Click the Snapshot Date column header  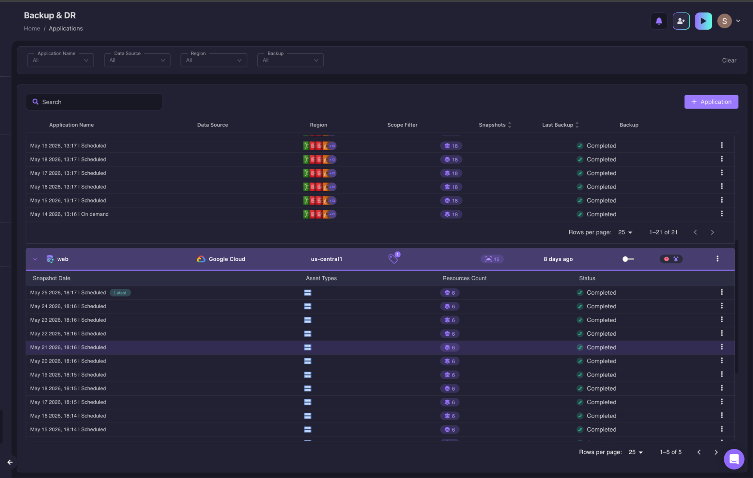point(52,278)
